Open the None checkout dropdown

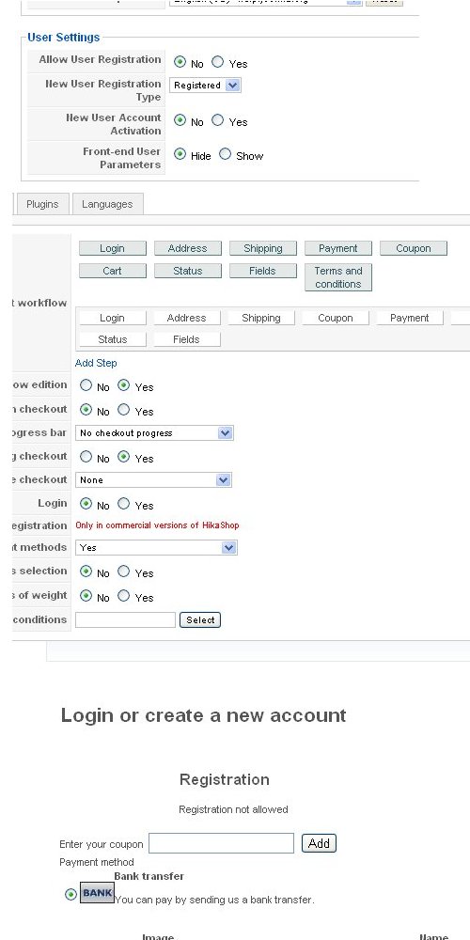tap(153, 479)
